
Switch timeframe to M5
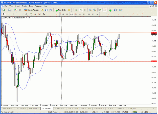67,14
